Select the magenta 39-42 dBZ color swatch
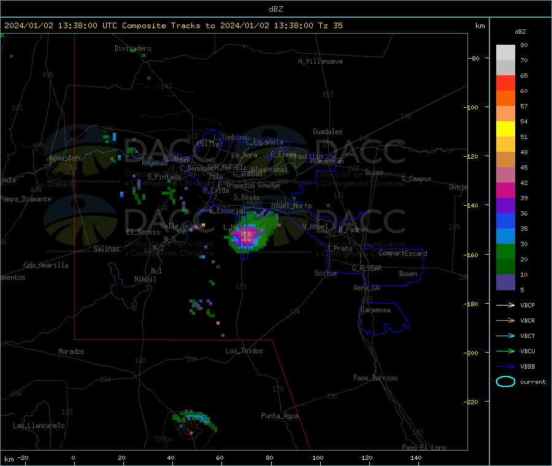Screen dimensions: 552x466 pos(505,190)
